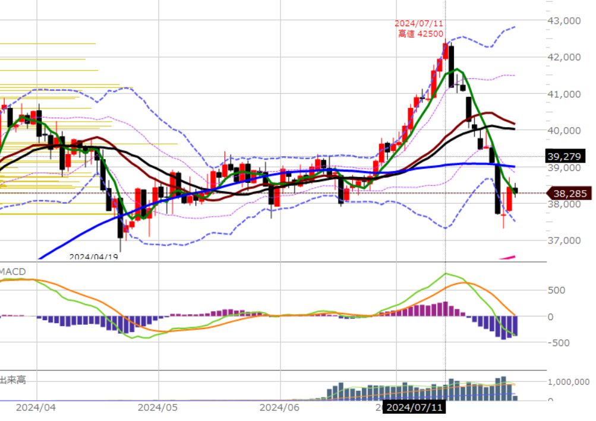Click the 42,000 price axis label

(564, 57)
